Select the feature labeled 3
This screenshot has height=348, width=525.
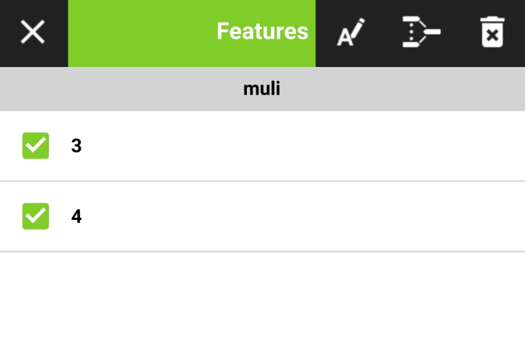(77, 146)
